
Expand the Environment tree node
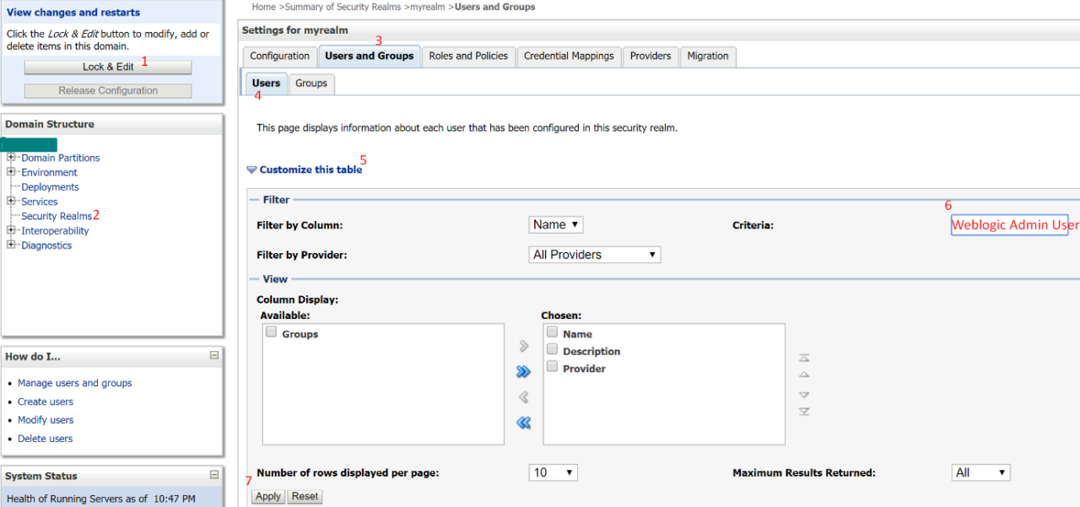pos(12,172)
